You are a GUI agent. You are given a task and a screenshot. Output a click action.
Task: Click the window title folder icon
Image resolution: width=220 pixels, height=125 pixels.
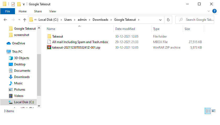4,4
